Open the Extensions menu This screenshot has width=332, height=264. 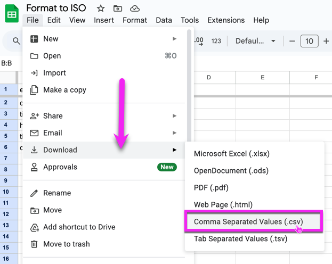(x=226, y=20)
